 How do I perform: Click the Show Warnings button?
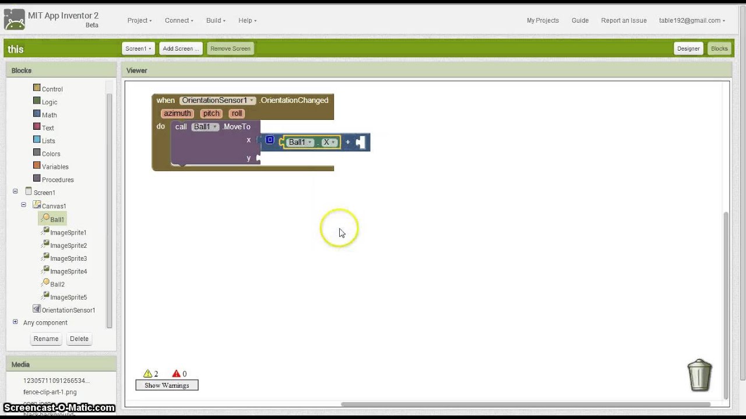click(x=167, y=385)
